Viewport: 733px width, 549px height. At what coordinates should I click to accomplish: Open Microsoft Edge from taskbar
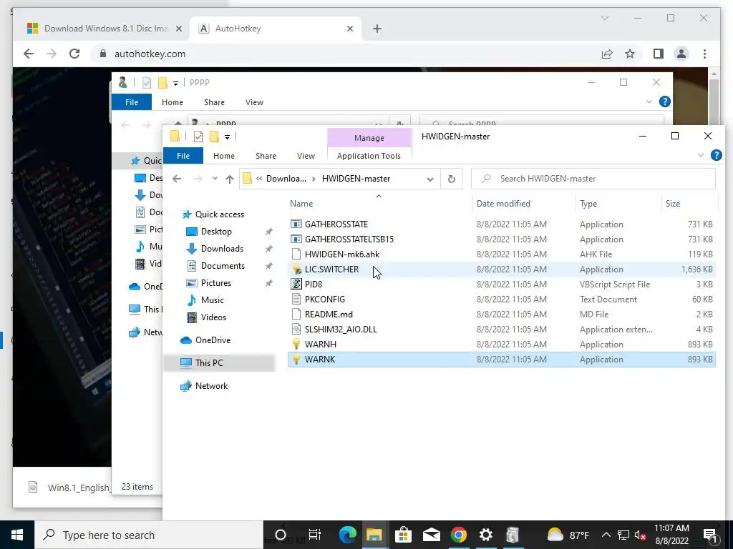pyautogui.click(x=347, y=535)
